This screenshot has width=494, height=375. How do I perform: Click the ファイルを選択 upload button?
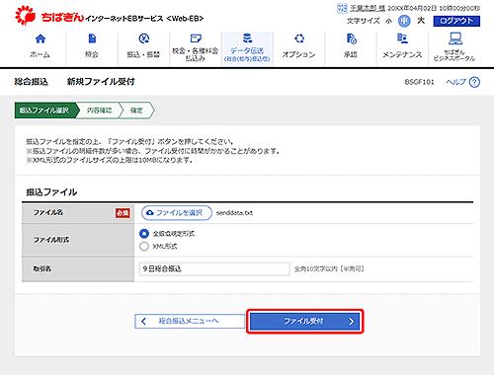177,213
